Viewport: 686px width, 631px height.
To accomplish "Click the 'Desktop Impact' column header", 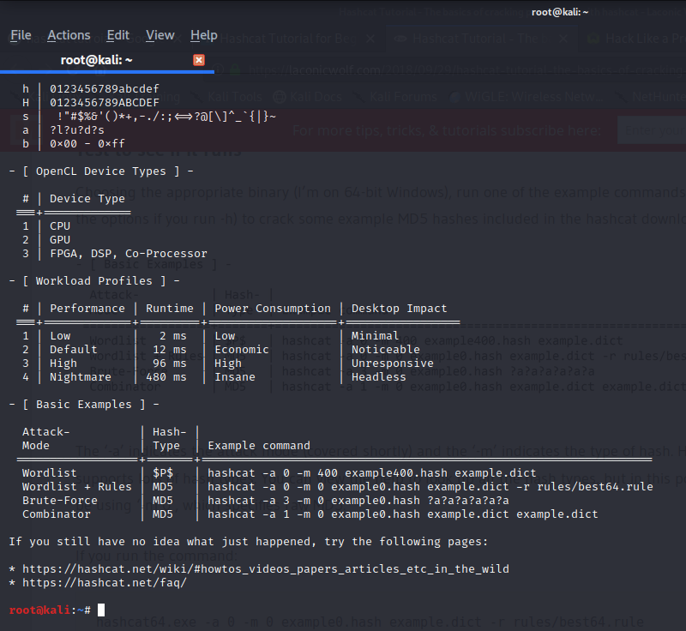I will (399, 309).
